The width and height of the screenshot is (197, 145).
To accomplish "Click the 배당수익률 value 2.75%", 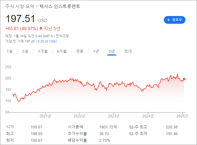I will point(105,140).
